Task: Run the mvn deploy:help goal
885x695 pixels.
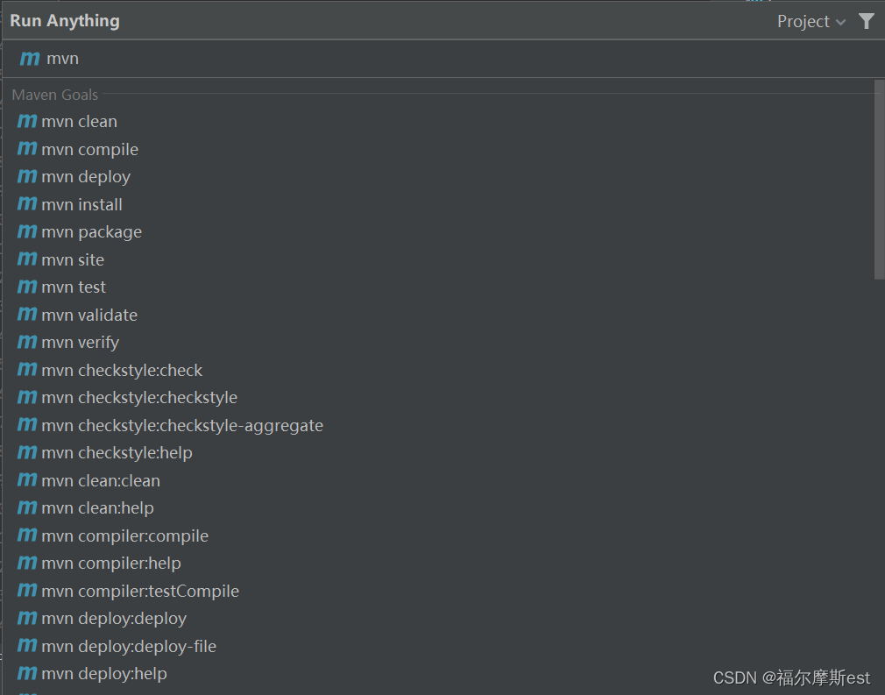Action: [x=96, y=673]
